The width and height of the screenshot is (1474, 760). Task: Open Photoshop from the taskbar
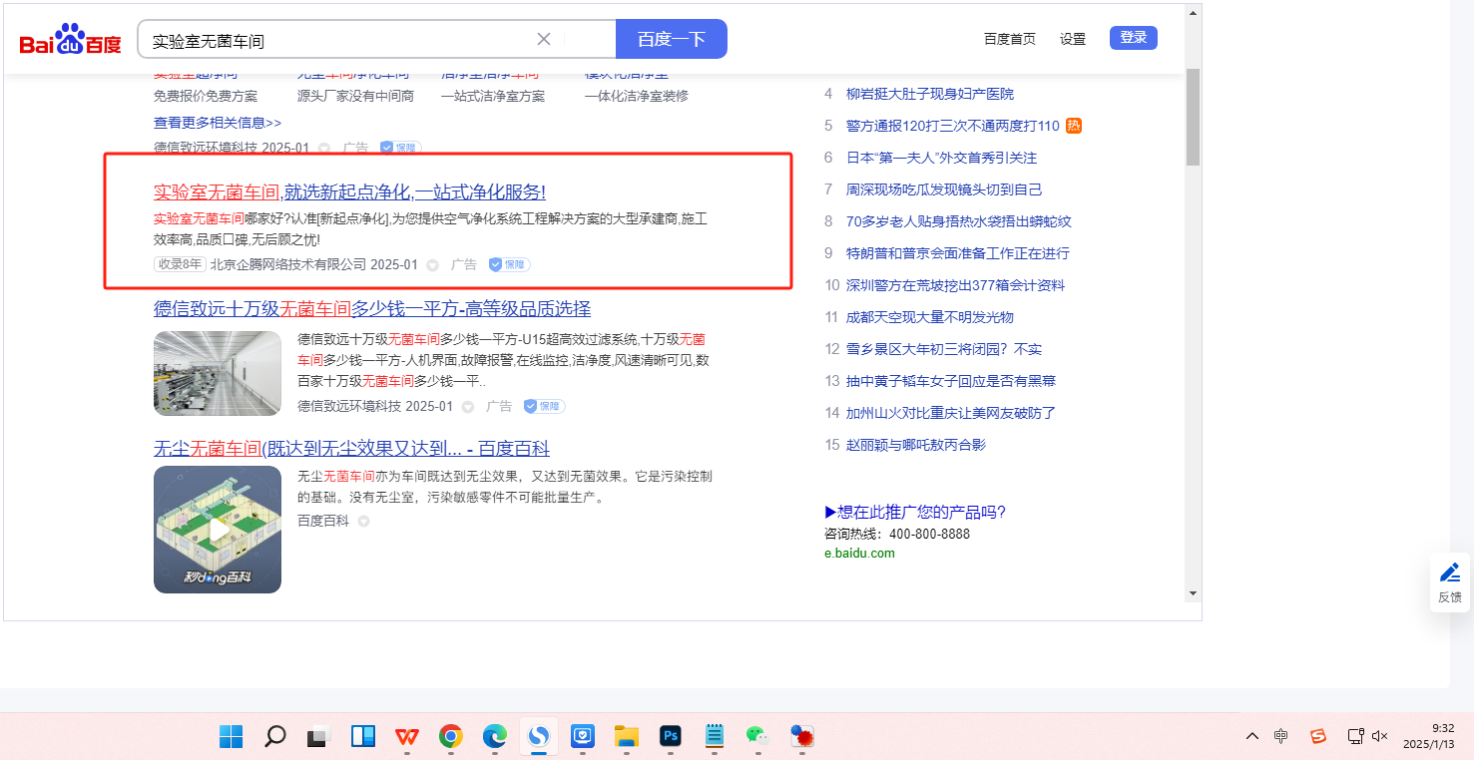(x=671, y=737)
